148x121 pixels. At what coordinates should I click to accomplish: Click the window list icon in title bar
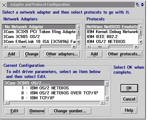(x=137, y=5)
